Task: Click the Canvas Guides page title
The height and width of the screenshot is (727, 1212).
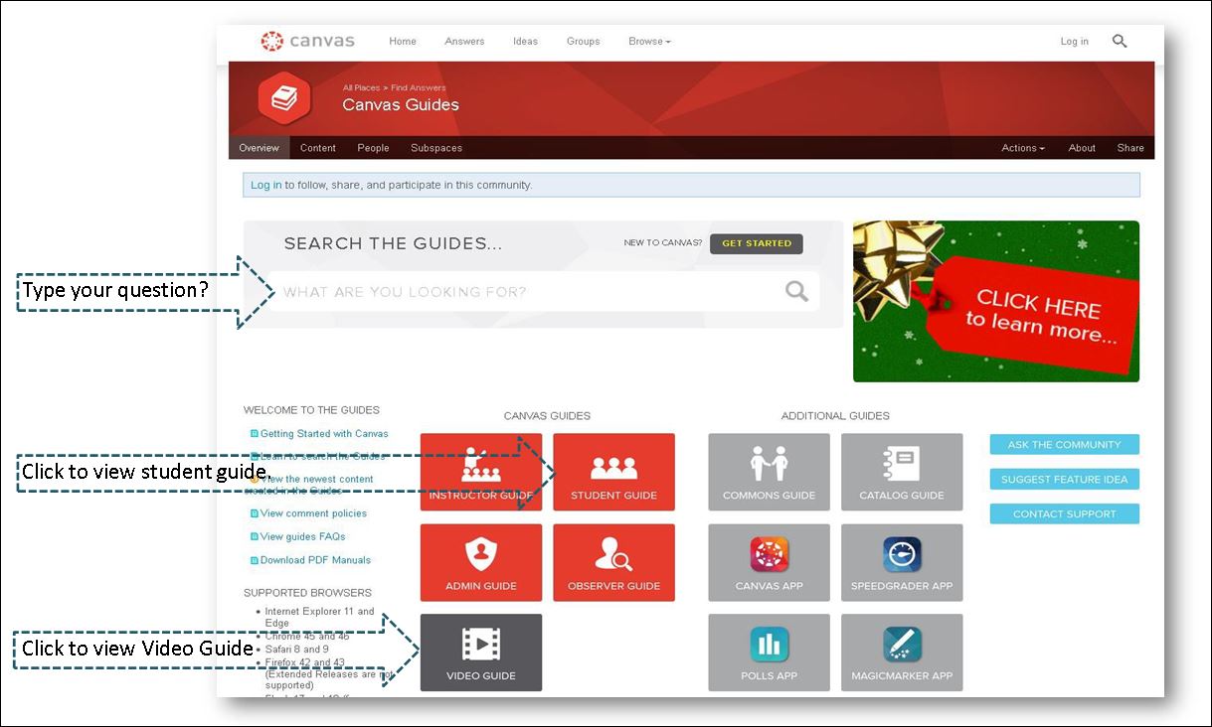Action: (x=401, y=105)
